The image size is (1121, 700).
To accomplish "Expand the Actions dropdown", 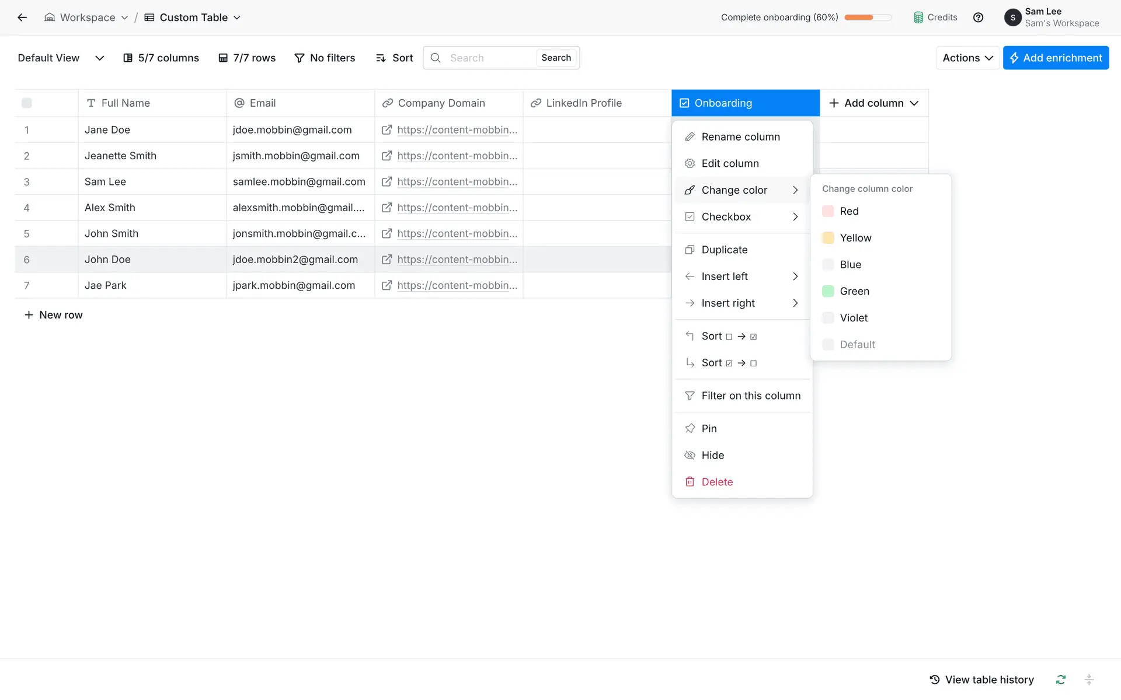I will click(x=967, y=58).
